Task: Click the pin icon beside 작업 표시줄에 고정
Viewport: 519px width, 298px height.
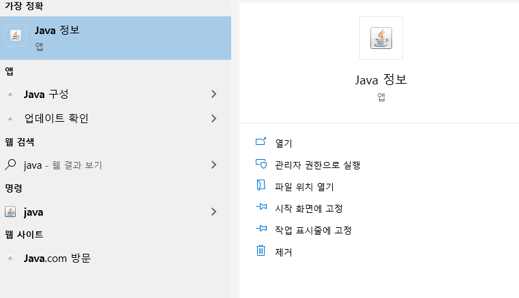Action: (x=261, y=229)
